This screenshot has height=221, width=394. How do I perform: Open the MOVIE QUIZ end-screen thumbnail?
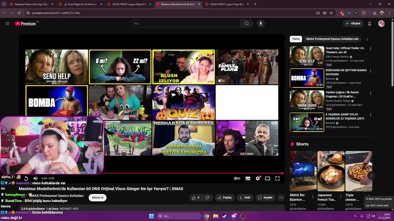(x=183, y=103)
